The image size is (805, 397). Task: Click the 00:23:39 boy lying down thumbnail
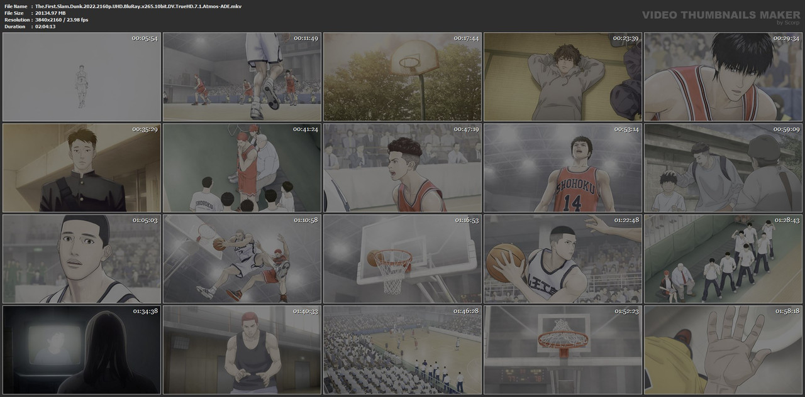(563, 77)
